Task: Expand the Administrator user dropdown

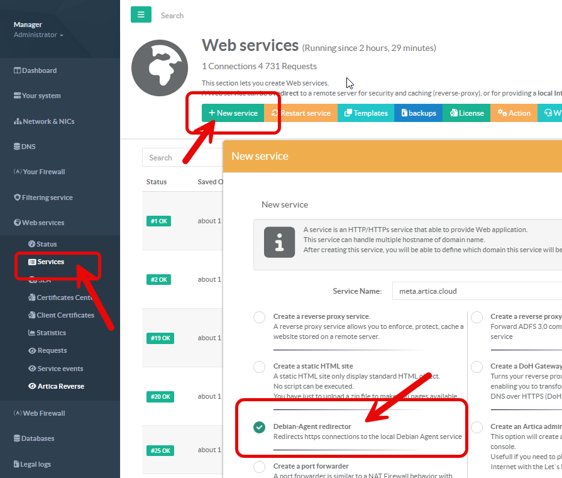Action: pos(38,35)
